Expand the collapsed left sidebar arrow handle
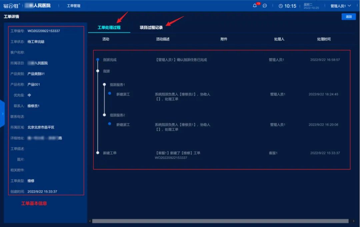360x227 pixels. point(2,113)
